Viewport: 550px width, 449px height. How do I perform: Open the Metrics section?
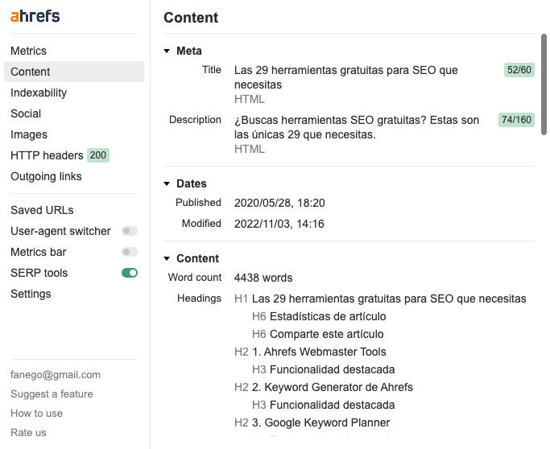(28, 51)
